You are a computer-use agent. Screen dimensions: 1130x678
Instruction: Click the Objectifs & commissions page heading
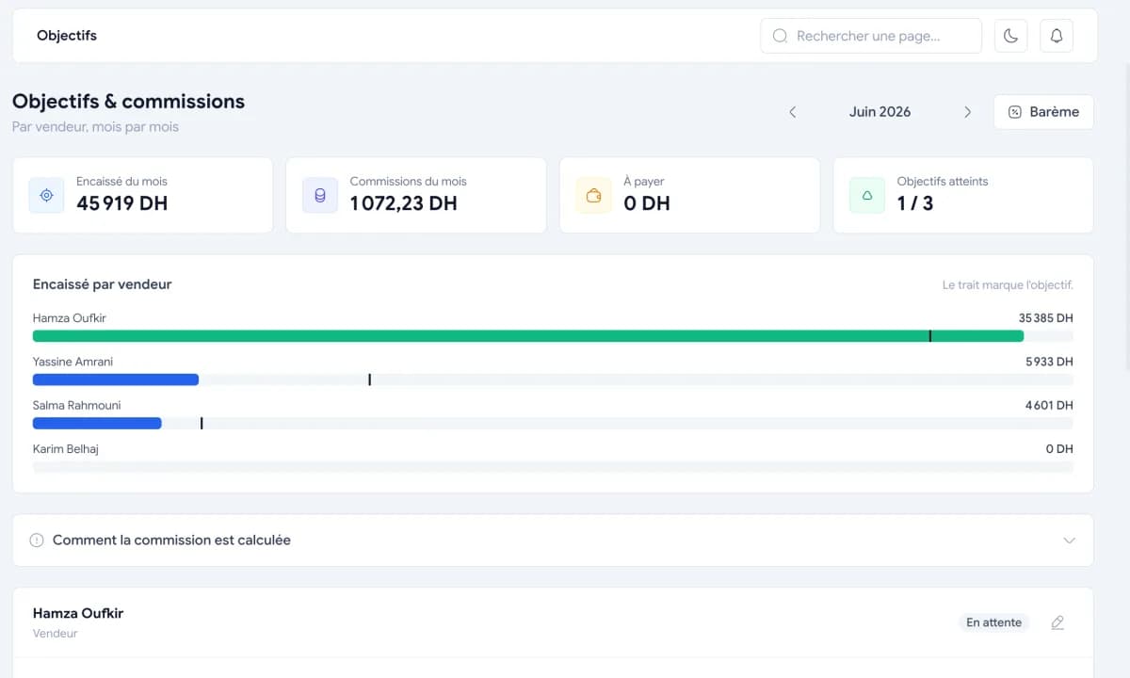click(128, 102)
